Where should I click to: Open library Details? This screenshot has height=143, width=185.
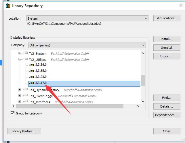pyautogui.click(x=167, y=106)
